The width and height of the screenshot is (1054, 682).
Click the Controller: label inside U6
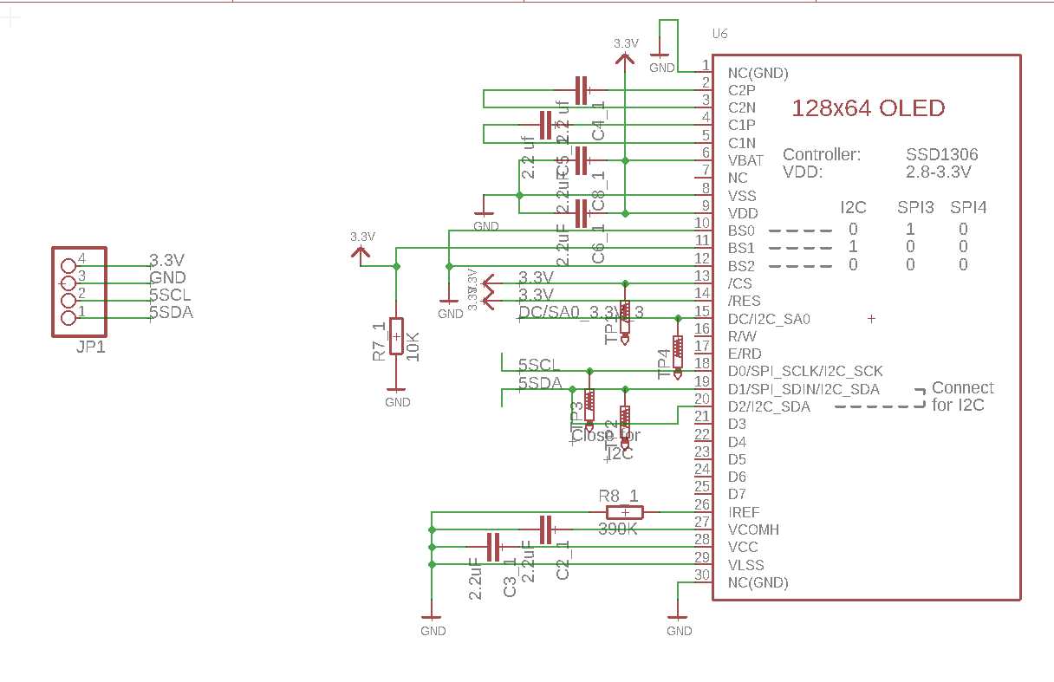coord(822,155)
